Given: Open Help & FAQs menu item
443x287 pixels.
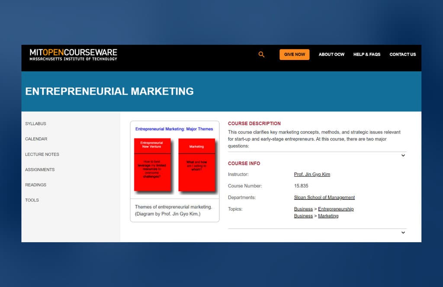Looking at the screenshot, I should [x=367, y=54].
